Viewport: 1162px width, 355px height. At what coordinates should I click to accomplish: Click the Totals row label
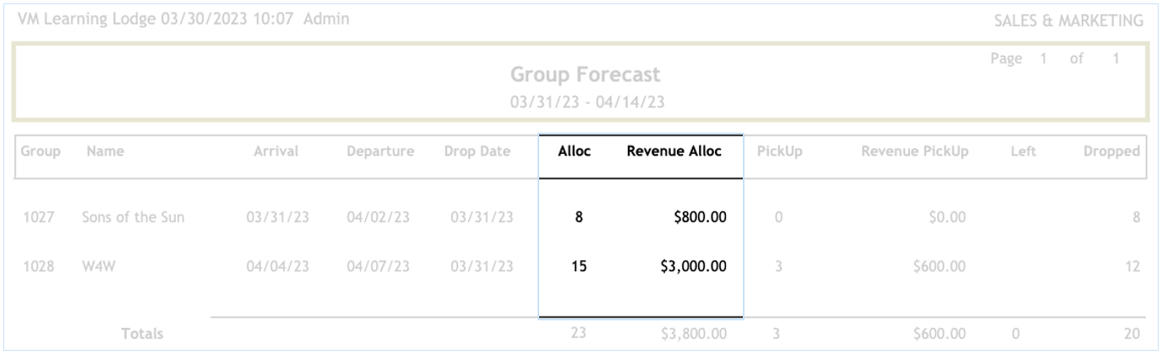coord(141,334)
